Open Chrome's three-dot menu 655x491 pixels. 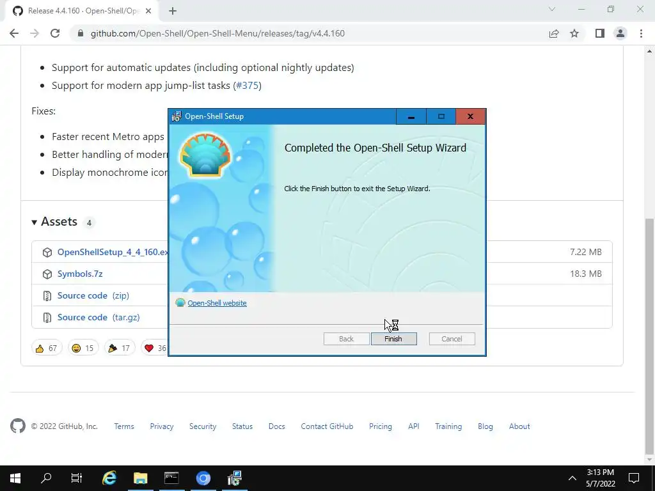[x=641, y=33]
